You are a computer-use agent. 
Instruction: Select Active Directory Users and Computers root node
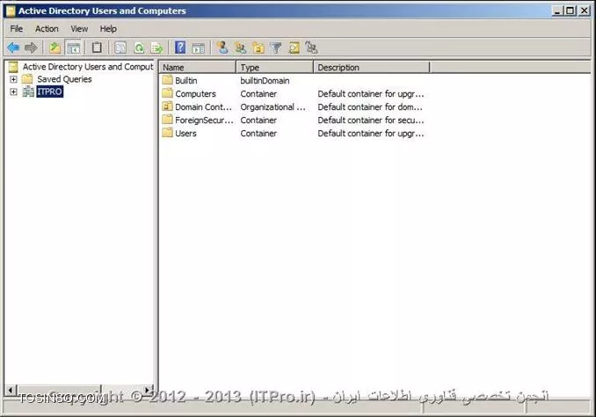(88, 67)
